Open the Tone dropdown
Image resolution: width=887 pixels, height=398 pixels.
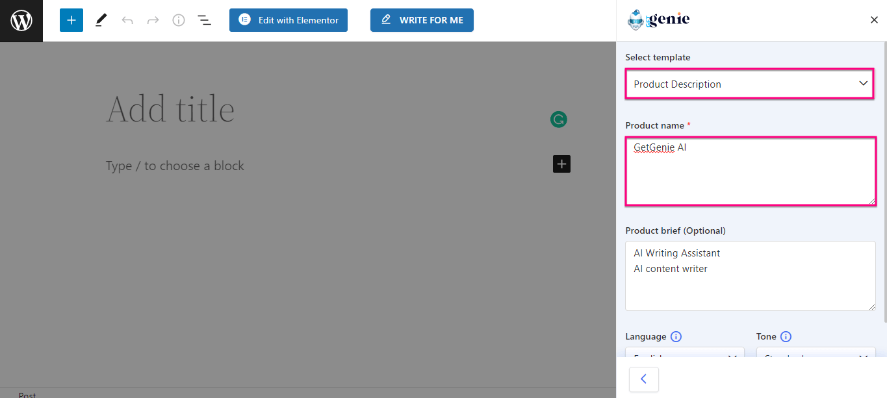(x=816, y=353)
